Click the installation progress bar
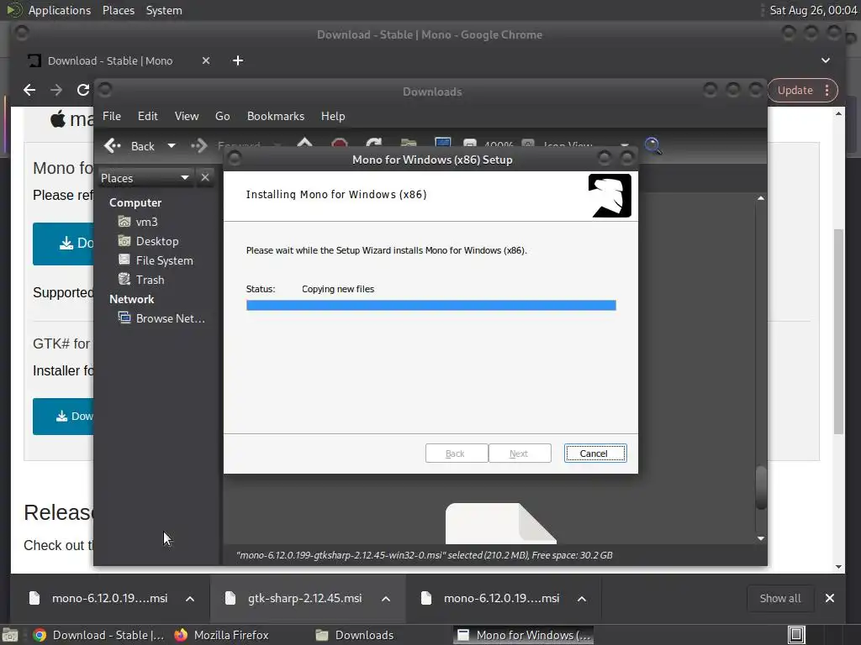Image resolution: width=861 pixels, height=645 pixels. (431, 306)
